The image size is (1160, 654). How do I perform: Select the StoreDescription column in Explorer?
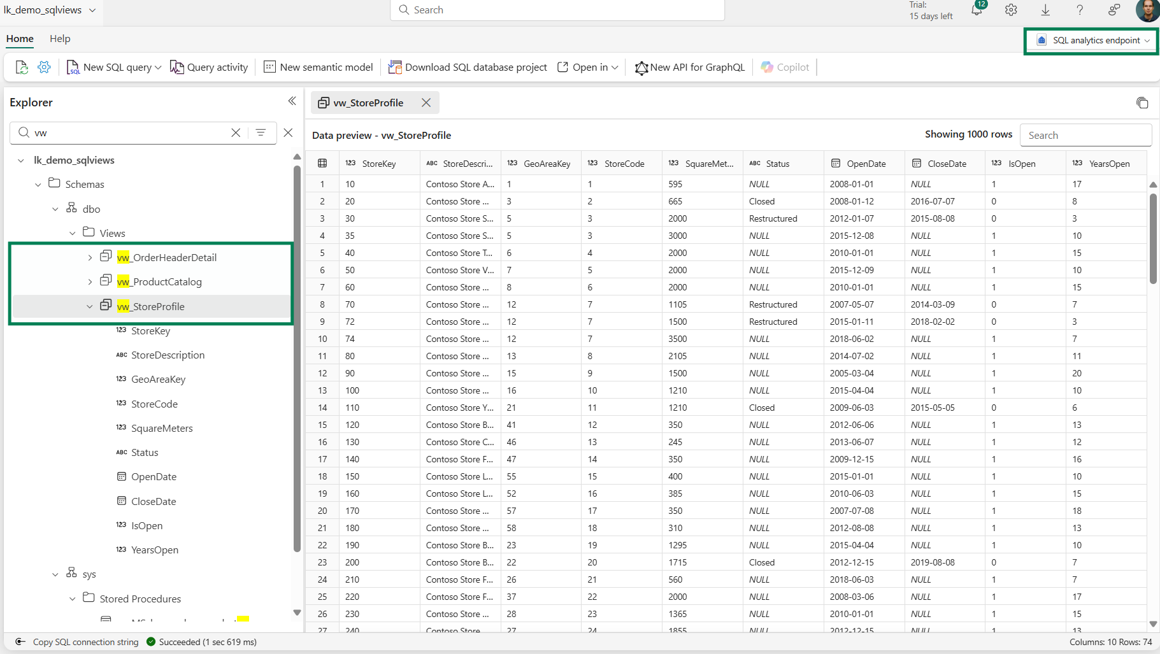click(168, 355)
